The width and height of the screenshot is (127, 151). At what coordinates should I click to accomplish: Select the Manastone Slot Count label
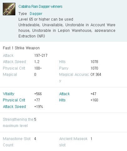[x=17, y=142]
